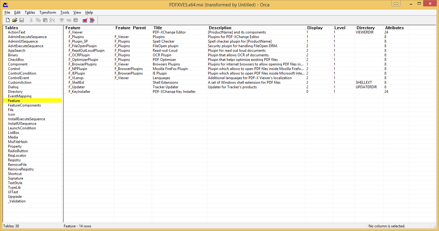
Task: Create a new MSI file
Action: (7, 20)
